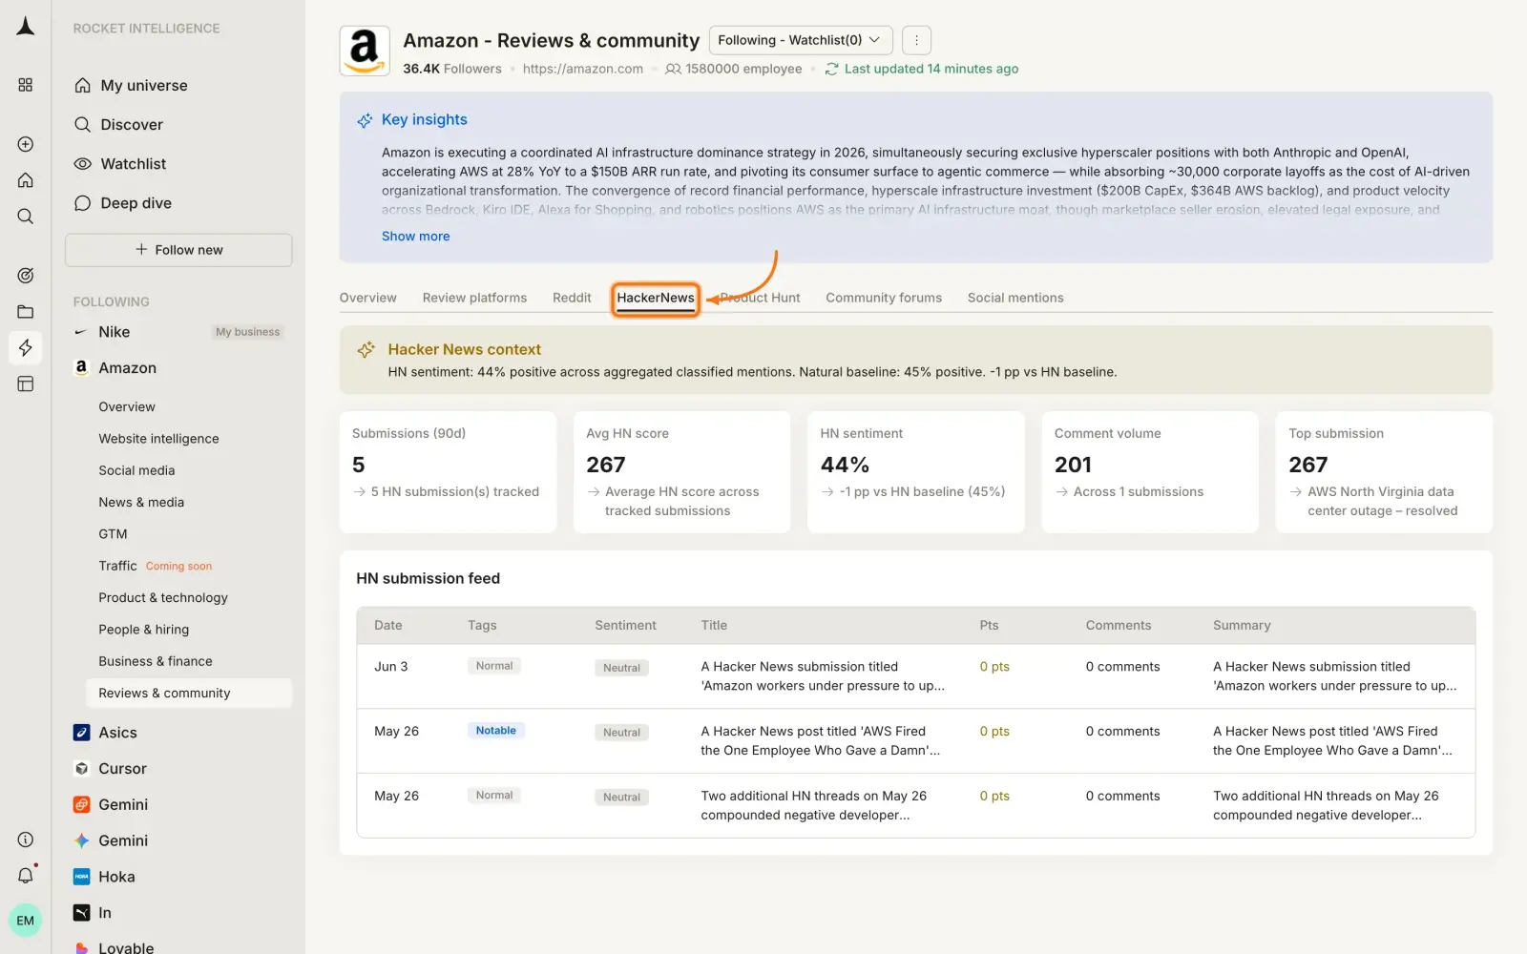The image size is (1527, 954).
Task: Select Reviews & community under Amazon
Action: point(189,693)
